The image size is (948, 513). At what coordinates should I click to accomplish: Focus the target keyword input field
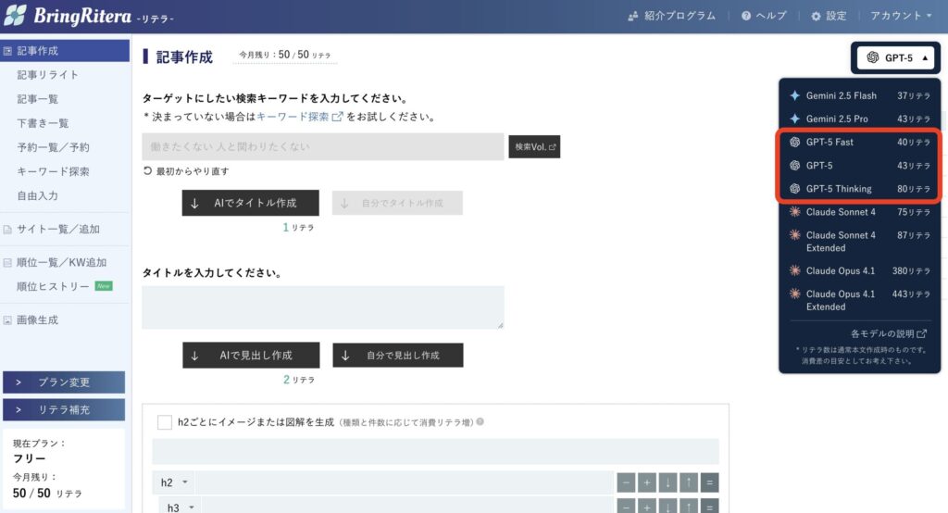323,147
